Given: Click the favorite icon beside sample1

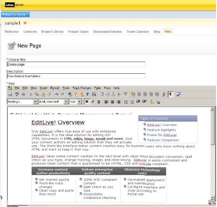Looking at the screenshot, I should [x=25, y=23].
